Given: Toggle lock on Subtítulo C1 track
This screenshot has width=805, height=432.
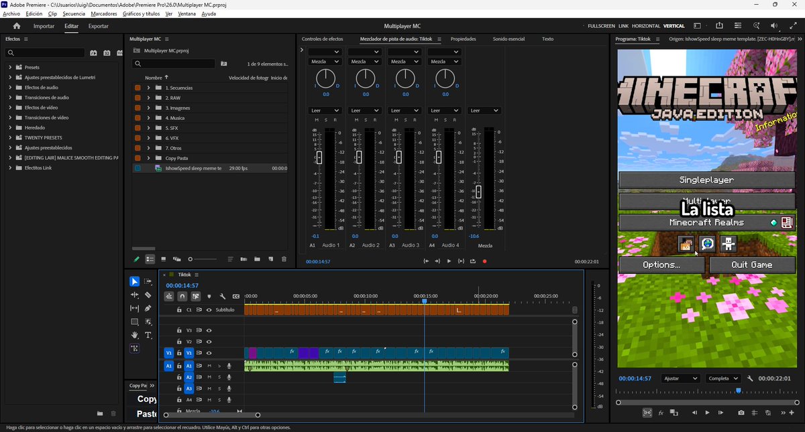Looking at the screenshot, I should (179, 310).
